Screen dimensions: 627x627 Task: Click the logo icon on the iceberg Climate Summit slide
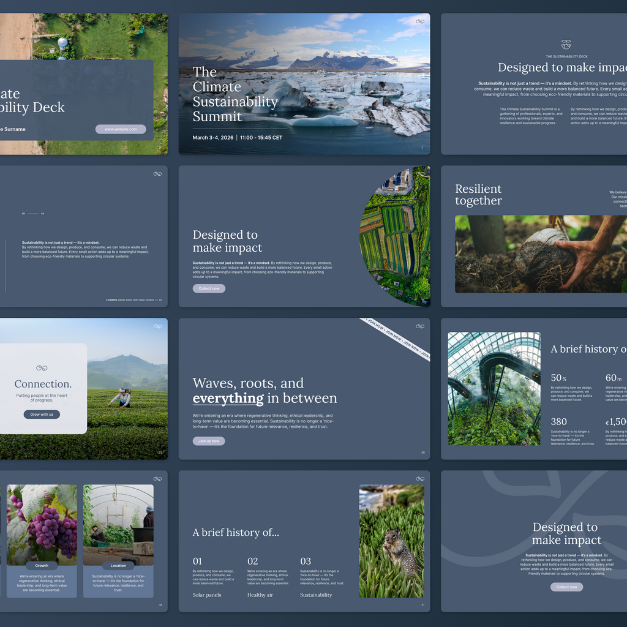coord(420,21)
